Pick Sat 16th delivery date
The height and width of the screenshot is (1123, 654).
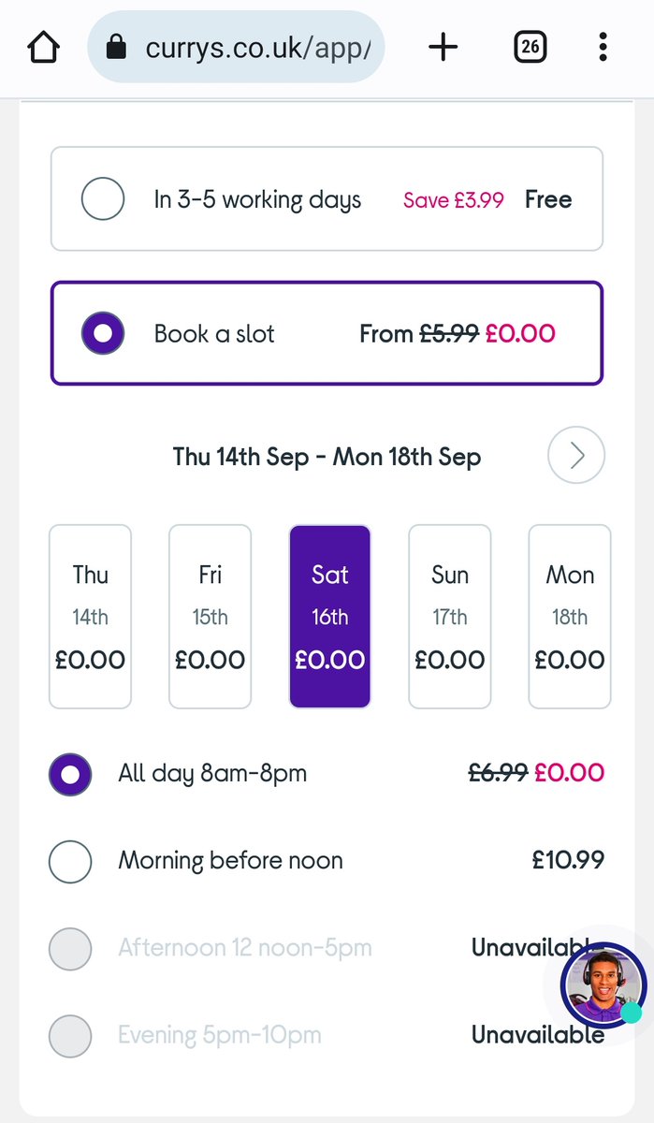coord(329,617)
